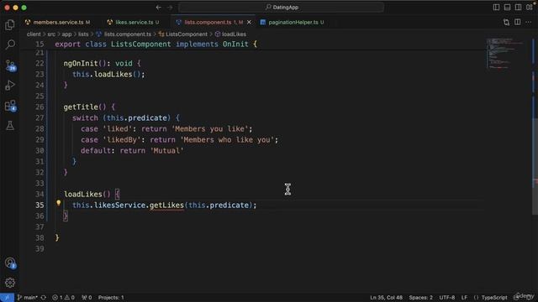Split the editor to the right

coord(518,23)
